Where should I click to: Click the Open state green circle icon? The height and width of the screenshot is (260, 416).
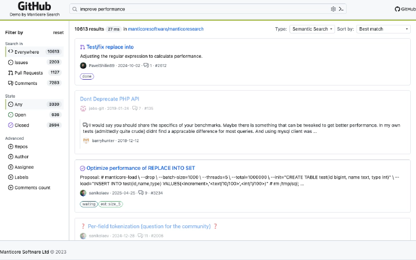(10, 114)
